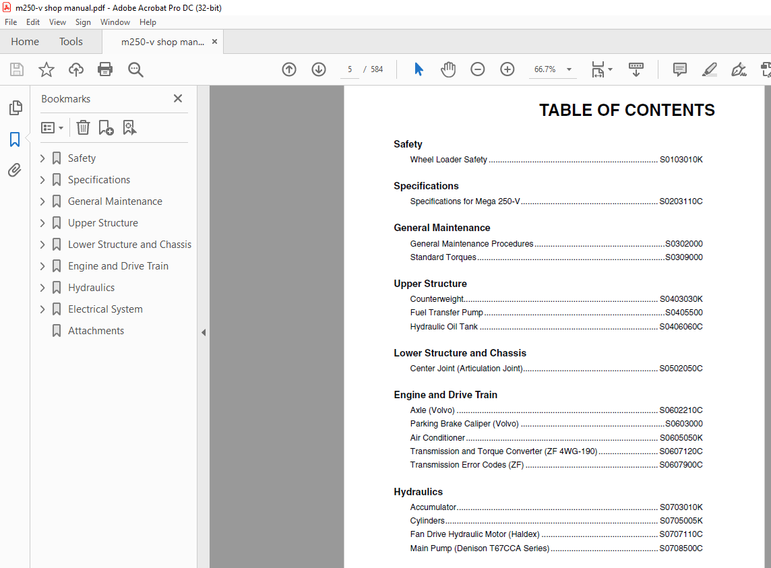Open the Help menu
The image size is (771, 568).
click(148, 22)
